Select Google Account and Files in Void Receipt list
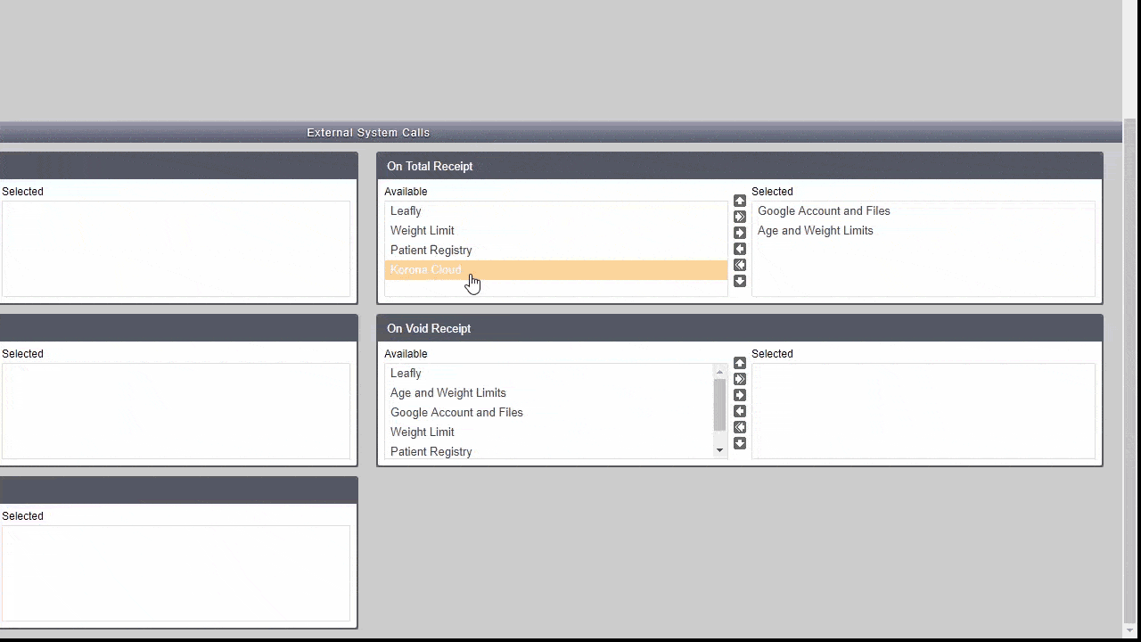 click(x=549, y=413)
